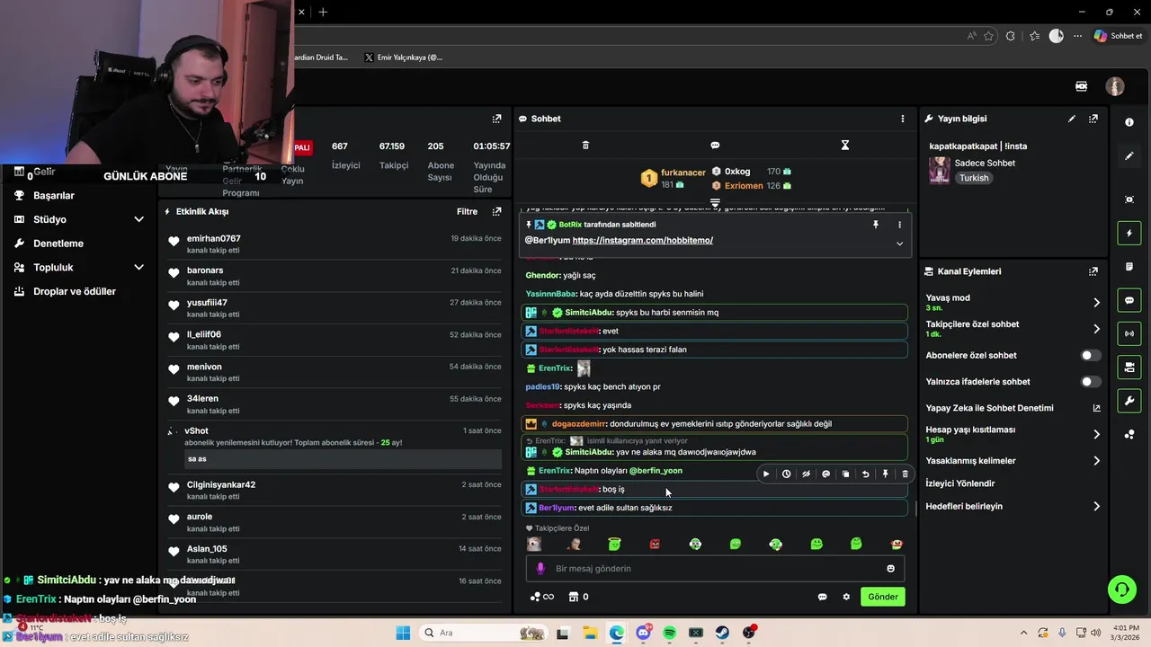Toggle broadcast signal icon in right sidebar
Viewport: 1151px width, 647px height.
pyautogui.click(x=1129, y=333)
